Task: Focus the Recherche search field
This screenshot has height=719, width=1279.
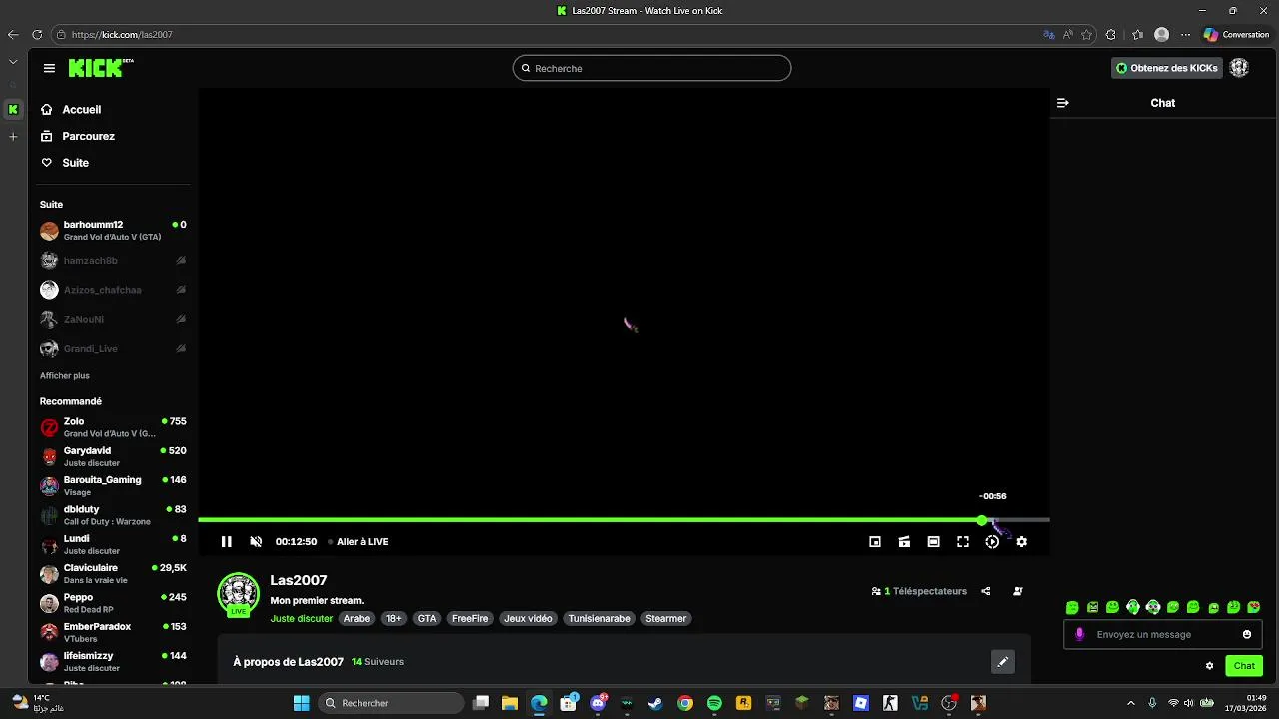Action: [651, 68]
